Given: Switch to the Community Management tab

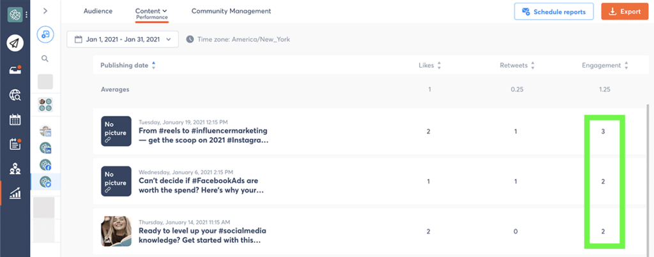Looking at the screenshot, I should 231,11.
